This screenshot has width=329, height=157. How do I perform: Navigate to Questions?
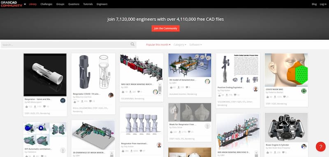tap(74, 4)
